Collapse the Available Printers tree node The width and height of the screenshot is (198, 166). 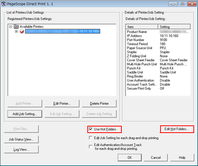click(x=11, y=27)
